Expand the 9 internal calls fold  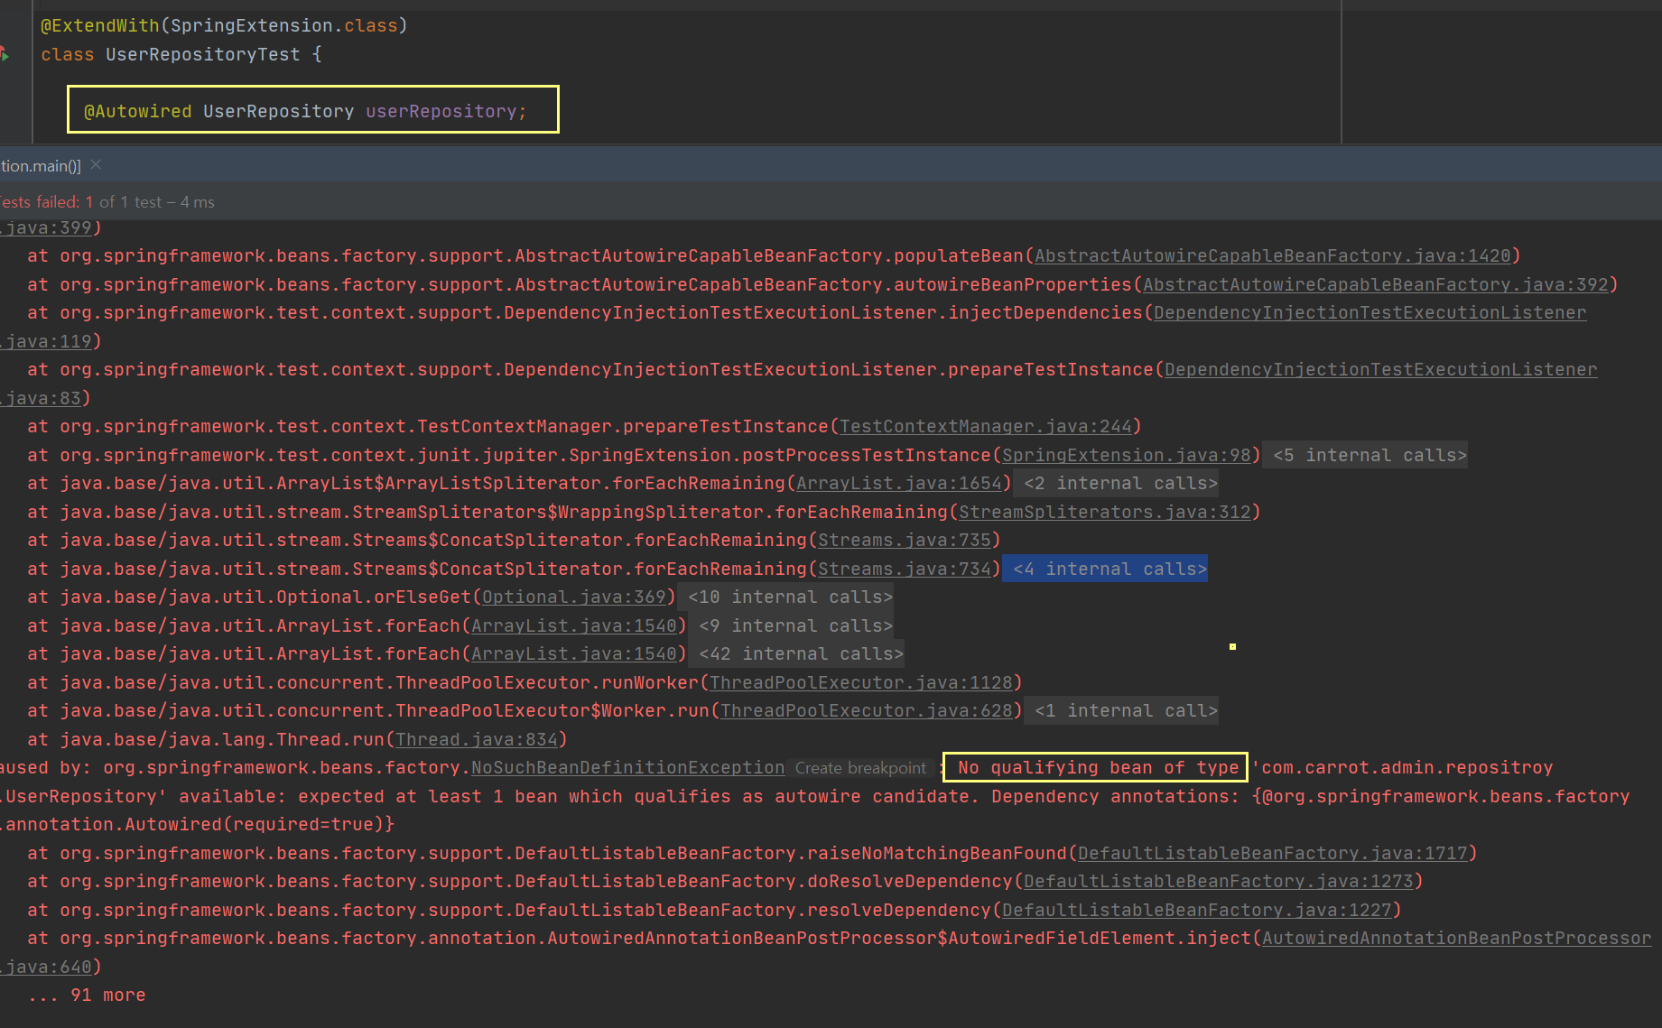[791, 626]
